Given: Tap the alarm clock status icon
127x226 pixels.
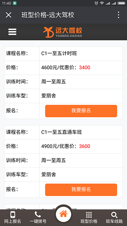Looking at the screenshot, I should coord(96,3).
